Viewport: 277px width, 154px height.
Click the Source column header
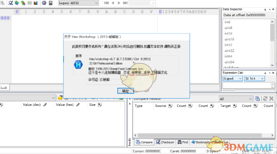pyautogui.click(x=161, y=106)
